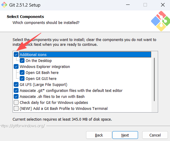Disable Git LFS (Large File Support)

[16, 84]
